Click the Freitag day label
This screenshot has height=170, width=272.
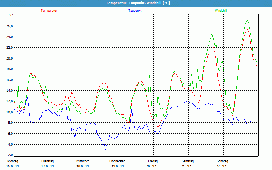coord(153,161)
